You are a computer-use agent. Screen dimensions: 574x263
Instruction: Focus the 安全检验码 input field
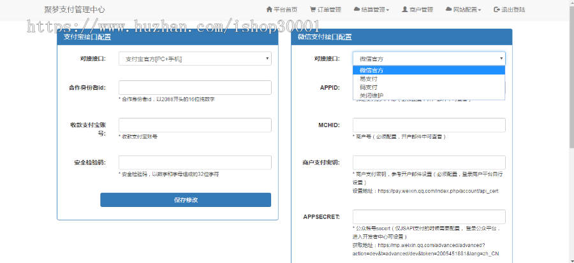pyautogui.click(x=195, y=162)
